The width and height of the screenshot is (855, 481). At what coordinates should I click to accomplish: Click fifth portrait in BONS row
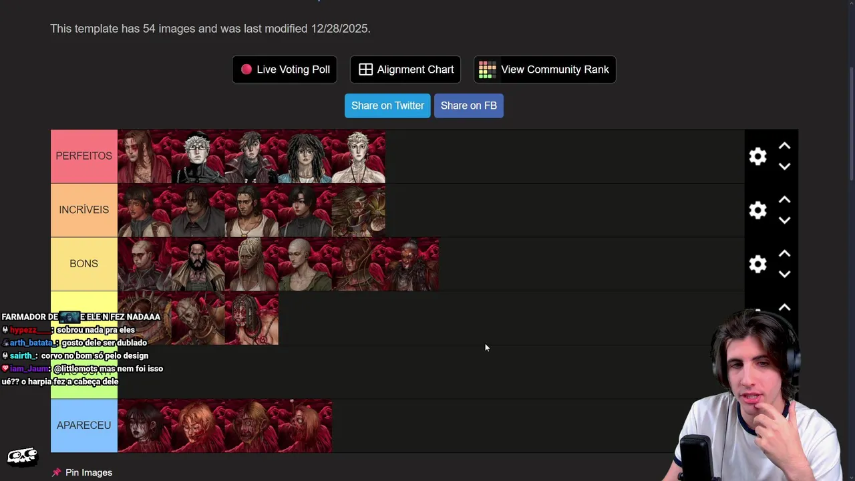tap(358, 264)
